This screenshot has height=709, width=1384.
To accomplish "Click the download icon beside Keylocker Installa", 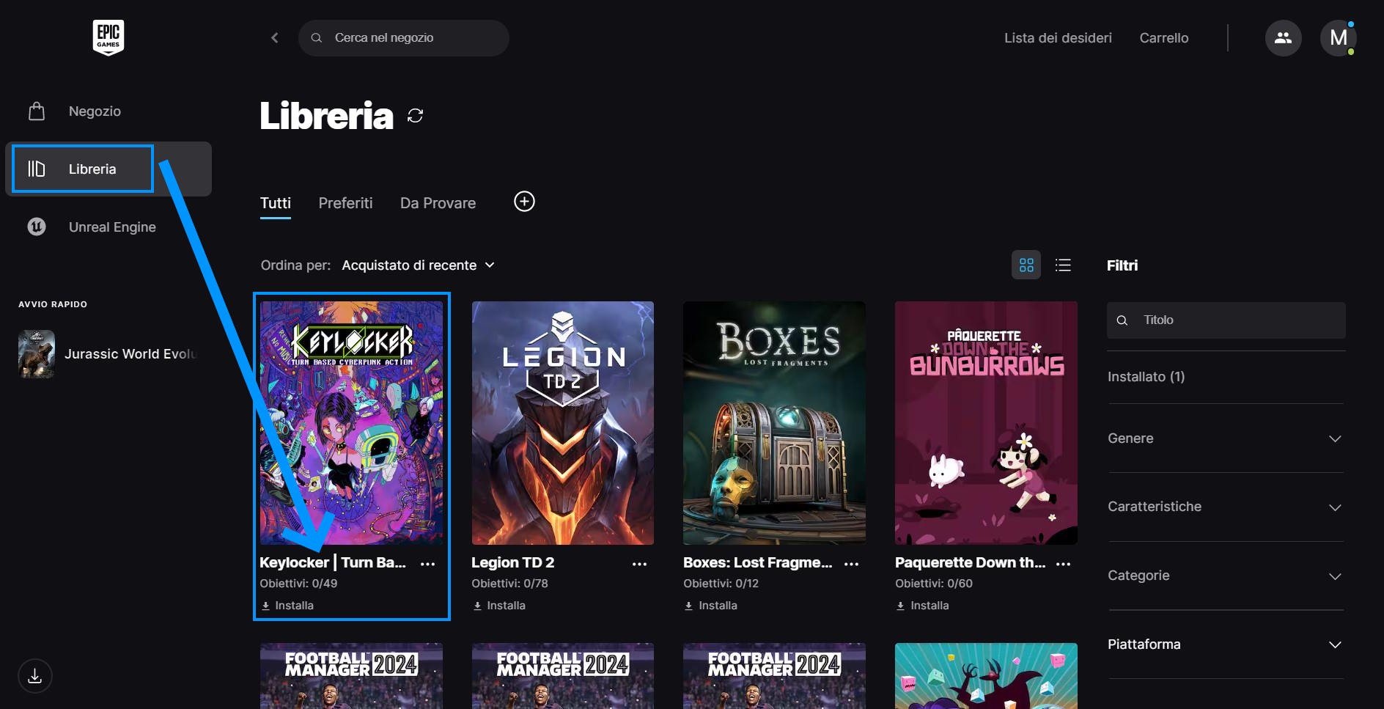I will pos(266,606).
